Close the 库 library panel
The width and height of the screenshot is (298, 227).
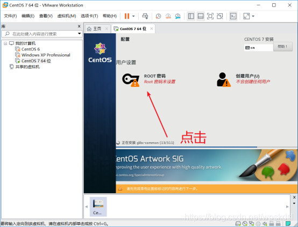[79, 26]
